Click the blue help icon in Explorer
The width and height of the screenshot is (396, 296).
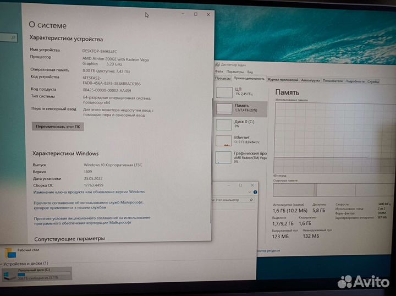pyautogui.click(x=255, y=192)
